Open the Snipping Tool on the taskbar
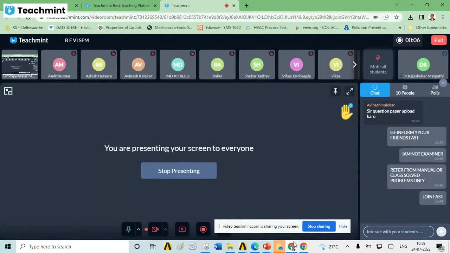 (x=205, y=247)
